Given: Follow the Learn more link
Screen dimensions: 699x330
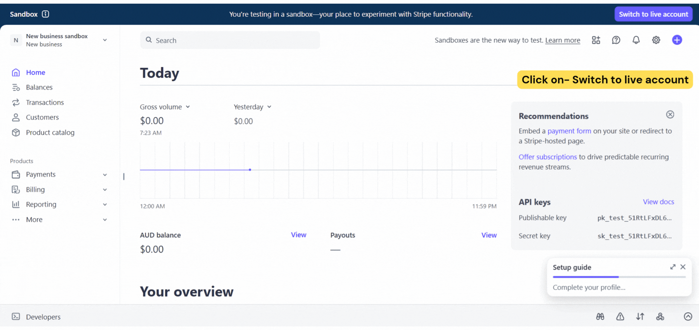Looking at the screenshot, I should coord(563,40).
